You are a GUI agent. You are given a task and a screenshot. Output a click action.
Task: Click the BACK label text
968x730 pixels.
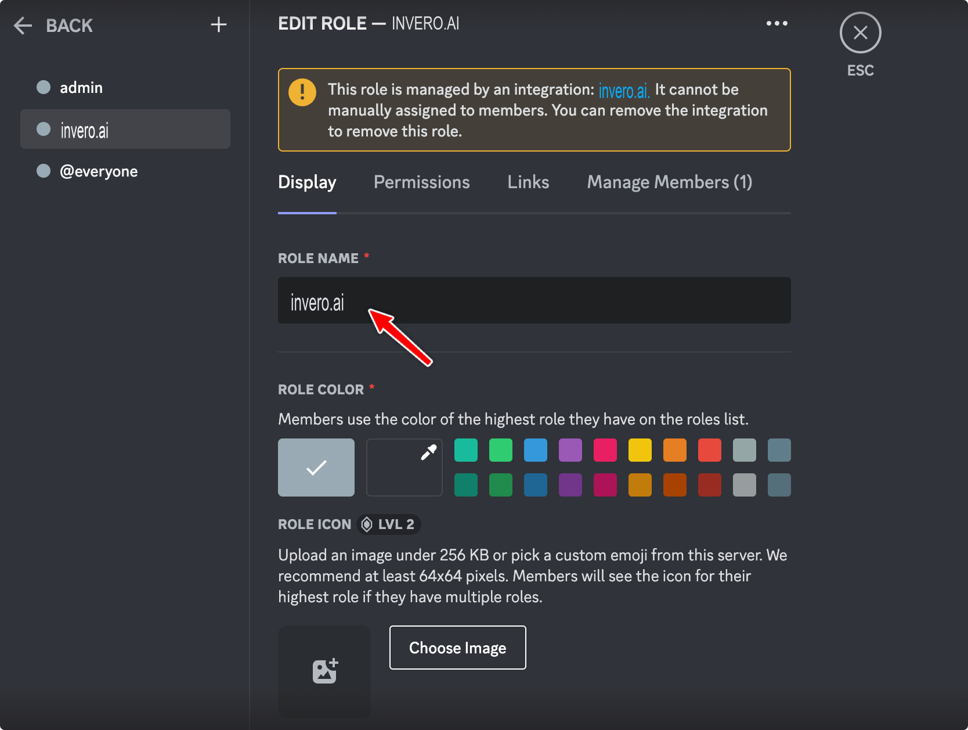pyautogui.click(x=69, y=26)
